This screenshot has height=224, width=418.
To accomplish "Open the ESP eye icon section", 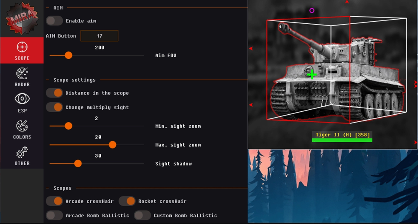I will tap(22, 99).
